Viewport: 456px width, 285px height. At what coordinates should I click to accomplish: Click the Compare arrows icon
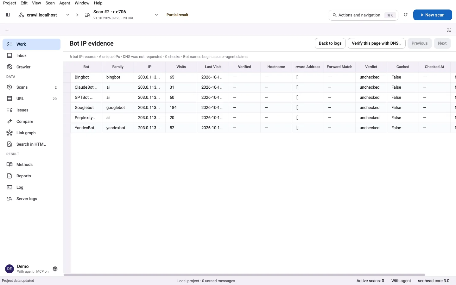(x=9, y=121)
